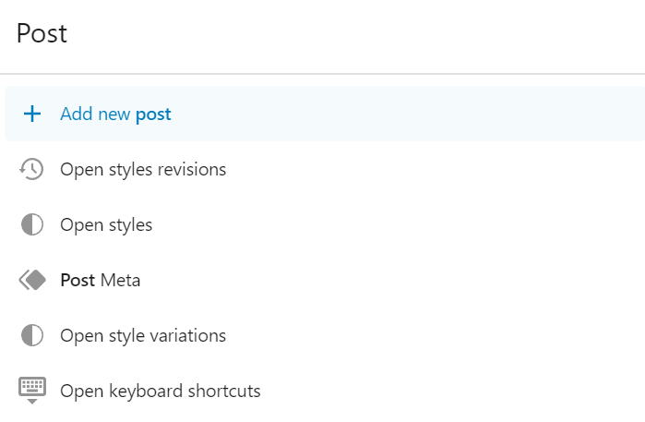Click the tag icon next to Post Meta

coord(32,281)
